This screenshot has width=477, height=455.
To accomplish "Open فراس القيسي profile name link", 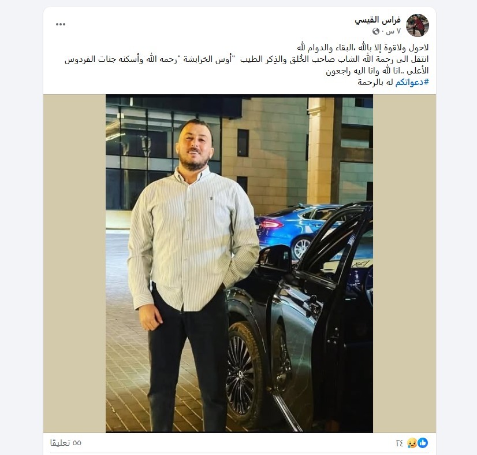I will pyautogui.click(x=378, y=20).
